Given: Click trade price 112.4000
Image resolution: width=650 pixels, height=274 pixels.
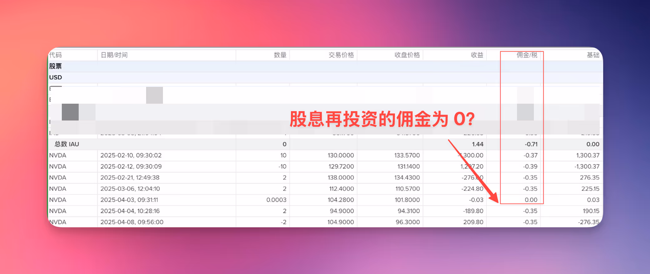Looking at the screenshot, I should 342,189.
